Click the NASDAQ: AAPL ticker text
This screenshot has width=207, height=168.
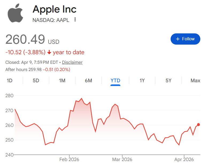[51, 20]
